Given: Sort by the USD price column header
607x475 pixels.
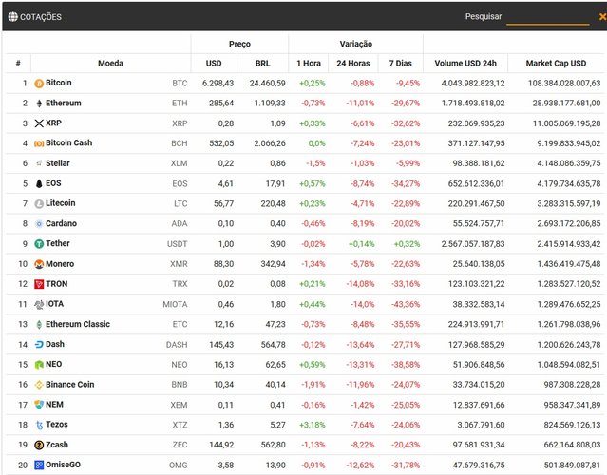Looking at the screenshot, I should coord(214,63).
